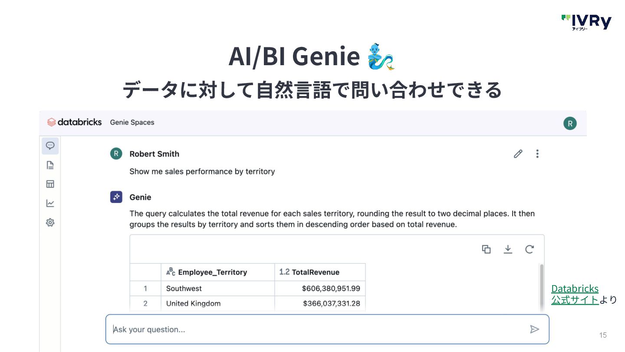Sort by Employee_Territory column header
The image size is (625, 352).
coord(212,272)
